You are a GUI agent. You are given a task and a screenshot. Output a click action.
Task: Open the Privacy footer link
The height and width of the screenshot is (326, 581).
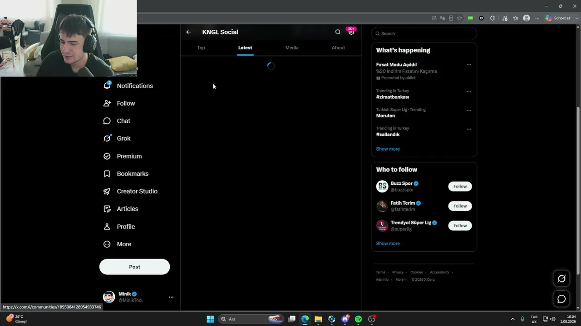[x=398, y=272]
